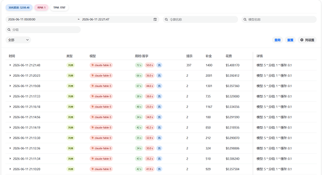This screenshot has width=322, height=175.
Task: Expand the 21:10:20 log row
Action: pos(10,169)
